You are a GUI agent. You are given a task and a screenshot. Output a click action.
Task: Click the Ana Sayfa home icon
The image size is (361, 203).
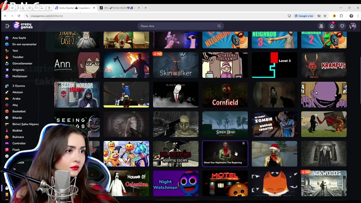tap(7, 38)
